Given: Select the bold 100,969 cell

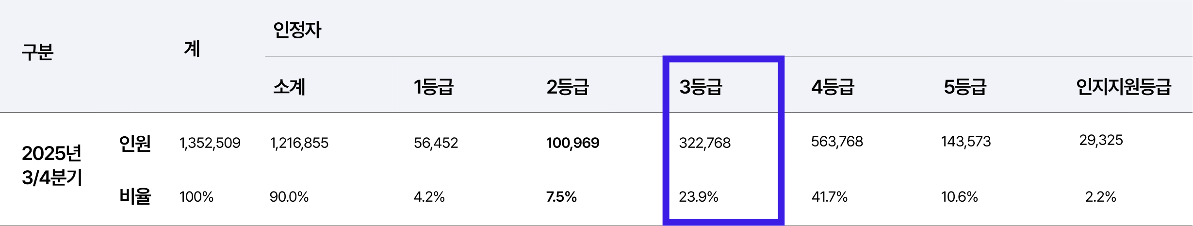Looking at the screenshot, I should 572,143.
